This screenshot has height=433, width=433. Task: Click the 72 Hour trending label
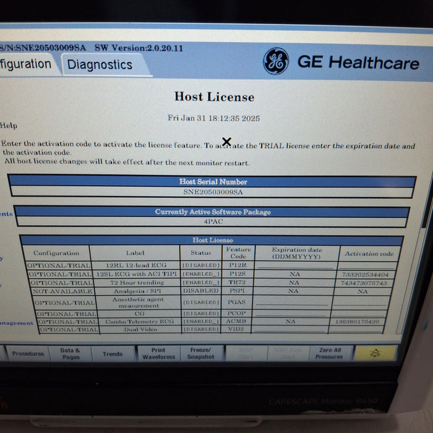tap(137, 283)
